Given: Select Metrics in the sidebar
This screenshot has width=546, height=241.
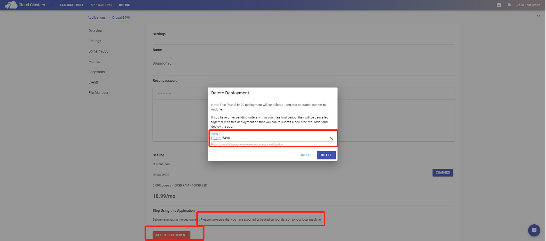Looking at the screenshot, I should 94,62.
